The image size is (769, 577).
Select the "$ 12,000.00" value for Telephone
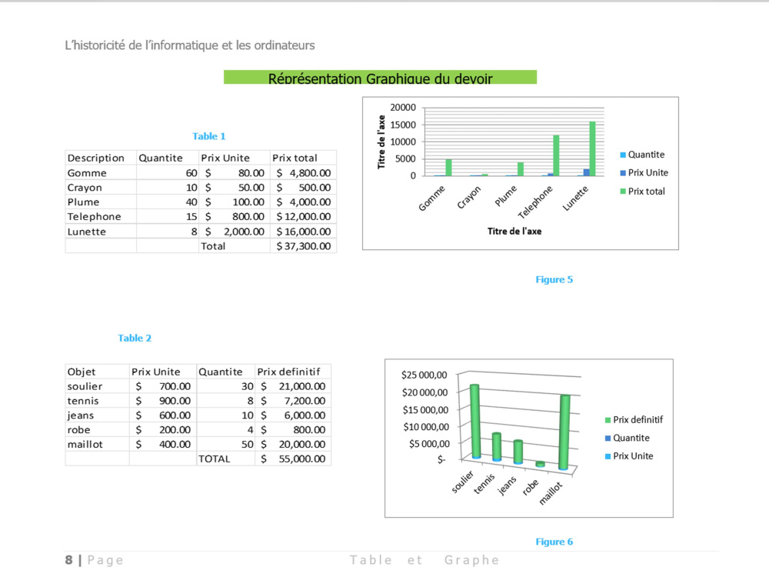coord(303,216)
